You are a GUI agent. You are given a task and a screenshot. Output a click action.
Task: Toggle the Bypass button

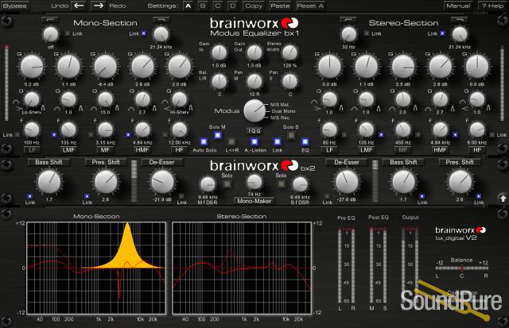pyautogui.click(x=15, y=6)
